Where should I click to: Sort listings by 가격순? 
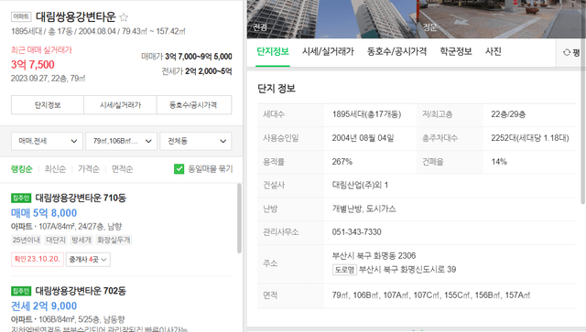tap(89, 169)
